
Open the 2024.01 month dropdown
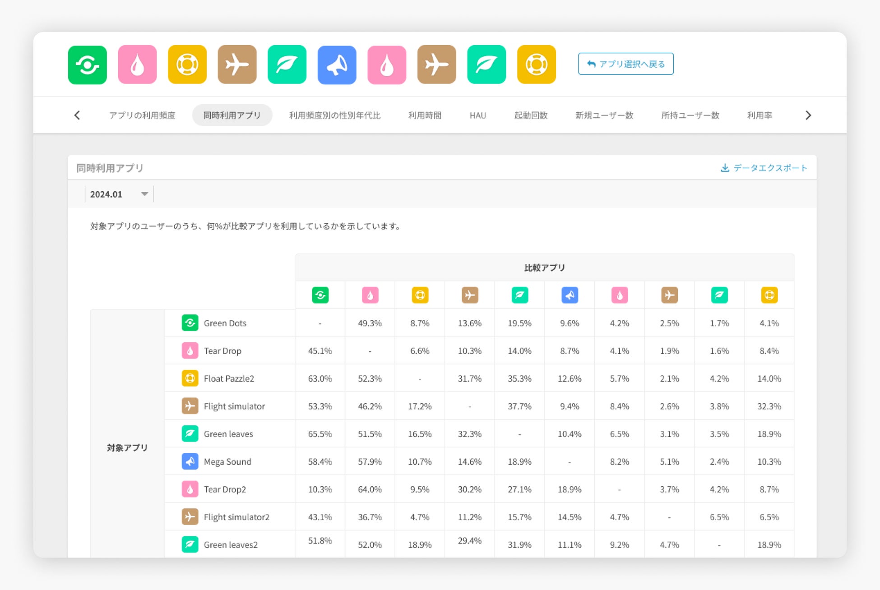119,194
